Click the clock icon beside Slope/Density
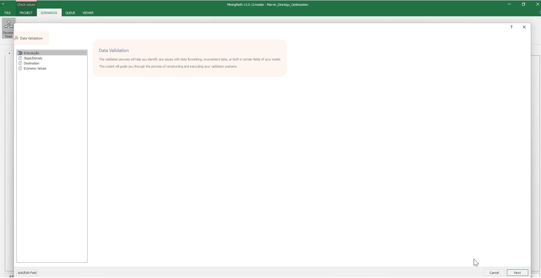Screen dimensions: 541x278 20,58
